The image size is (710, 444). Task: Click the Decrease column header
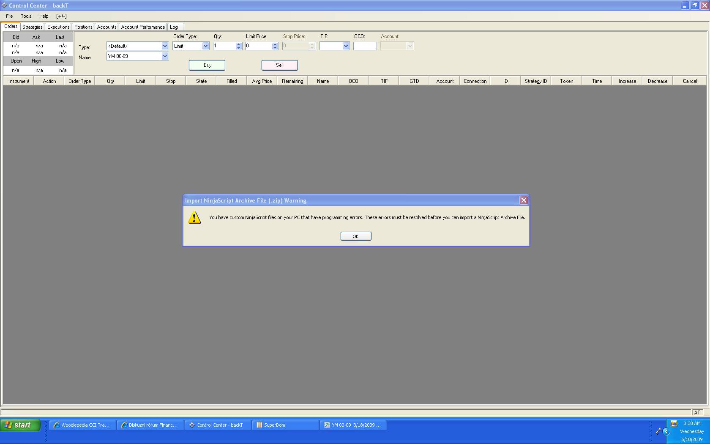[x=658, y=81]
